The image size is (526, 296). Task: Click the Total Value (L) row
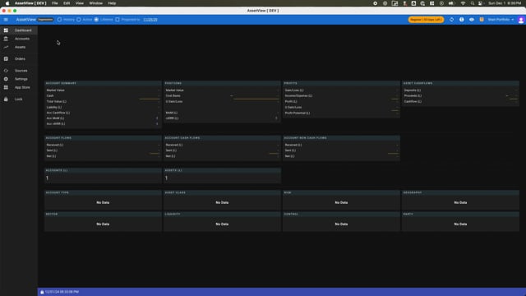pyautogui.click(x=103, y=101)
